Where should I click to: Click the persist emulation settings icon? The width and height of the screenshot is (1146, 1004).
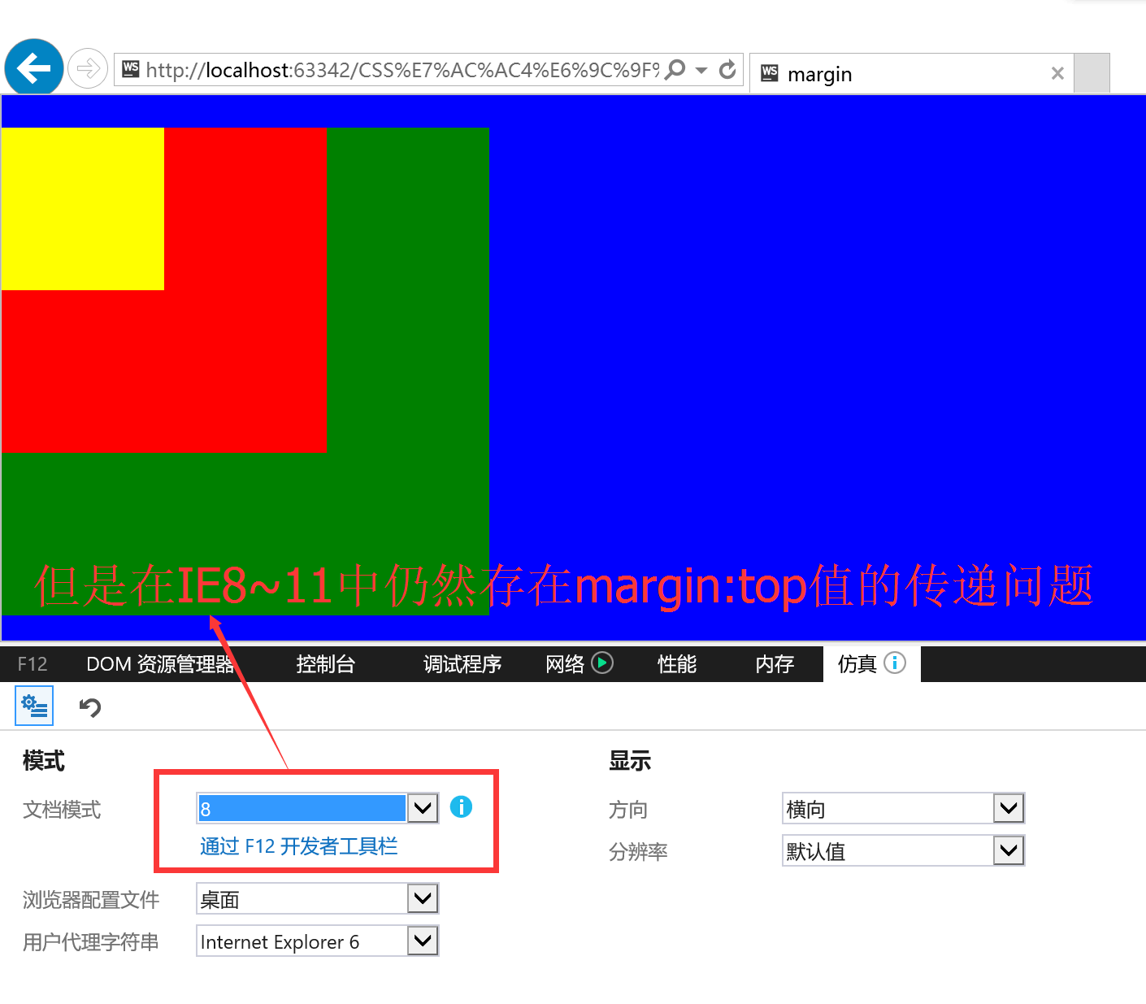tap(34, 706)
